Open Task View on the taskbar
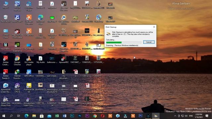212x119 pixels. click(19, 116)
